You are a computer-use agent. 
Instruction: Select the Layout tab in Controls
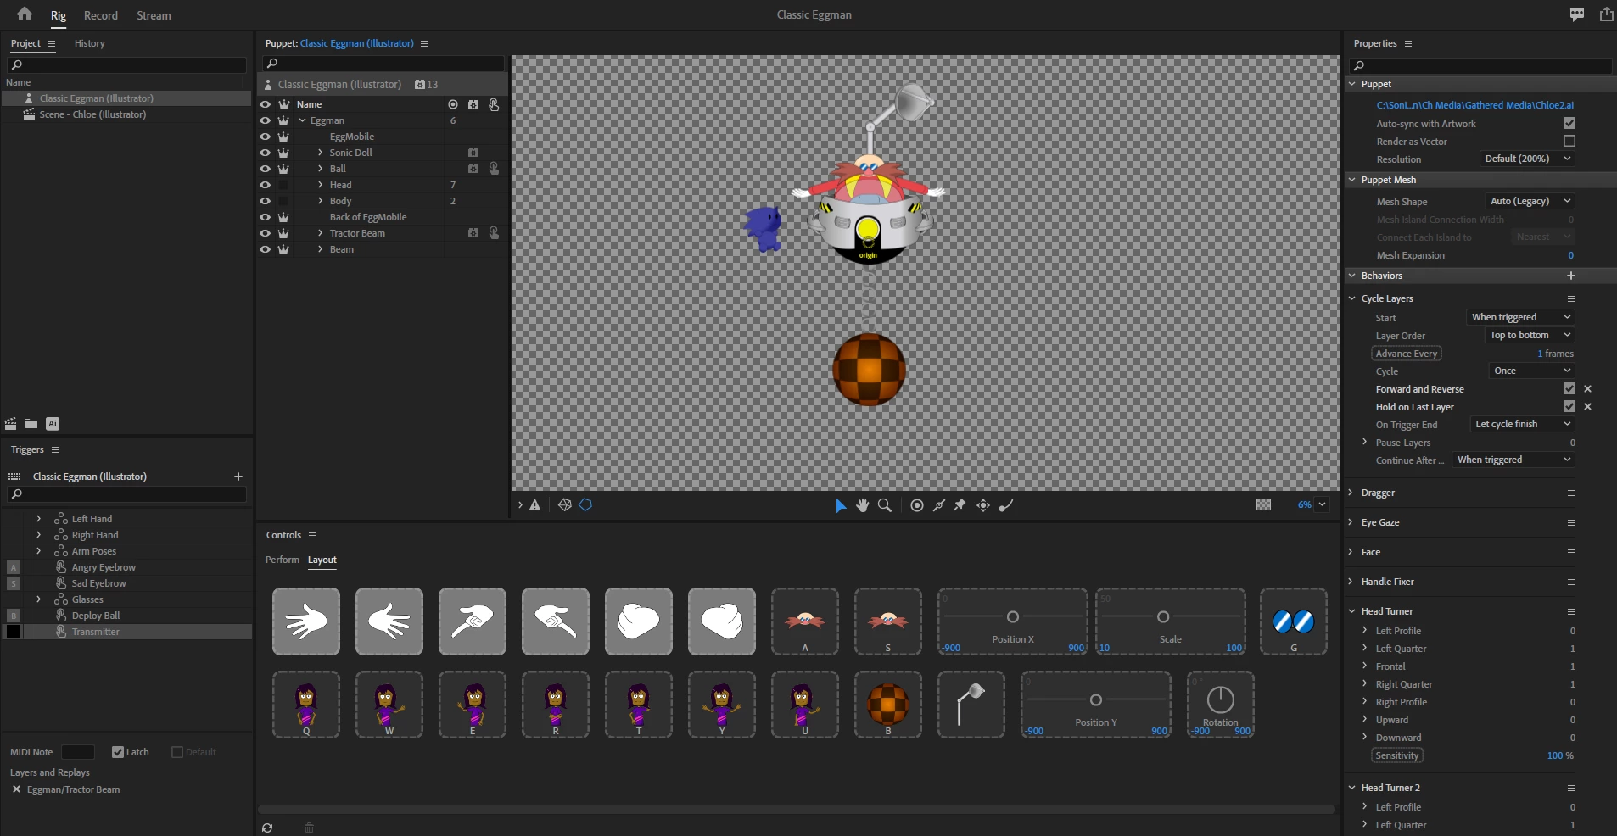tap(322, 560)
